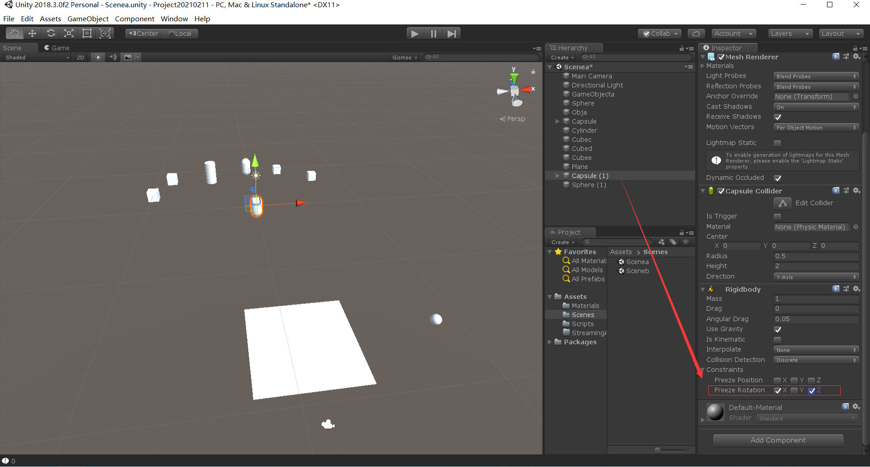The image size is (870, 467).
Task: Expand the Capsule item in Hierarchy
Action: pyautogui.click(x=558, y=121)
